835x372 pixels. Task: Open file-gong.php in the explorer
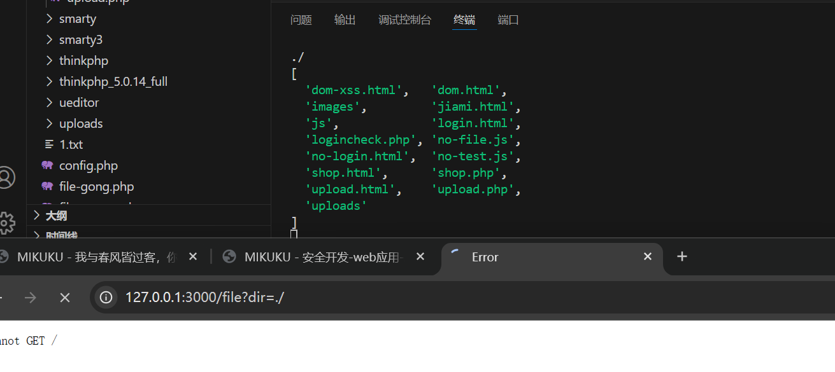coord(97,186)
